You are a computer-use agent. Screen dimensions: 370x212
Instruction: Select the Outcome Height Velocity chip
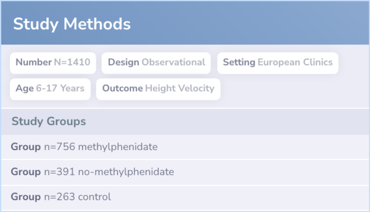click(158, 89)
